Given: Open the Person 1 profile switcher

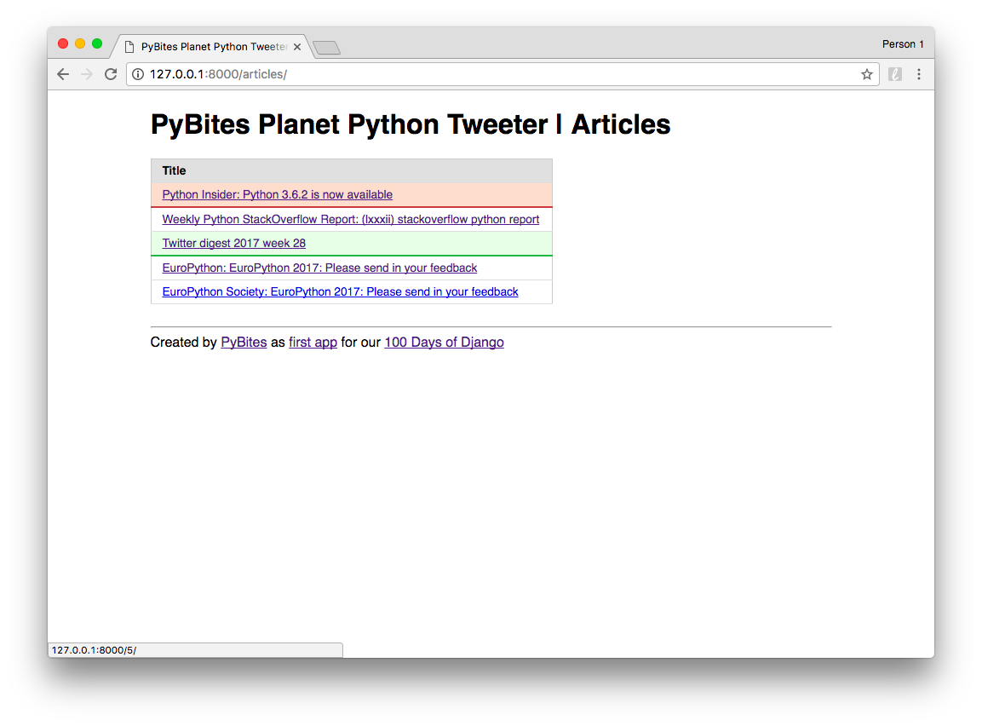Looking at the screenshot, I should click(903, 43).
